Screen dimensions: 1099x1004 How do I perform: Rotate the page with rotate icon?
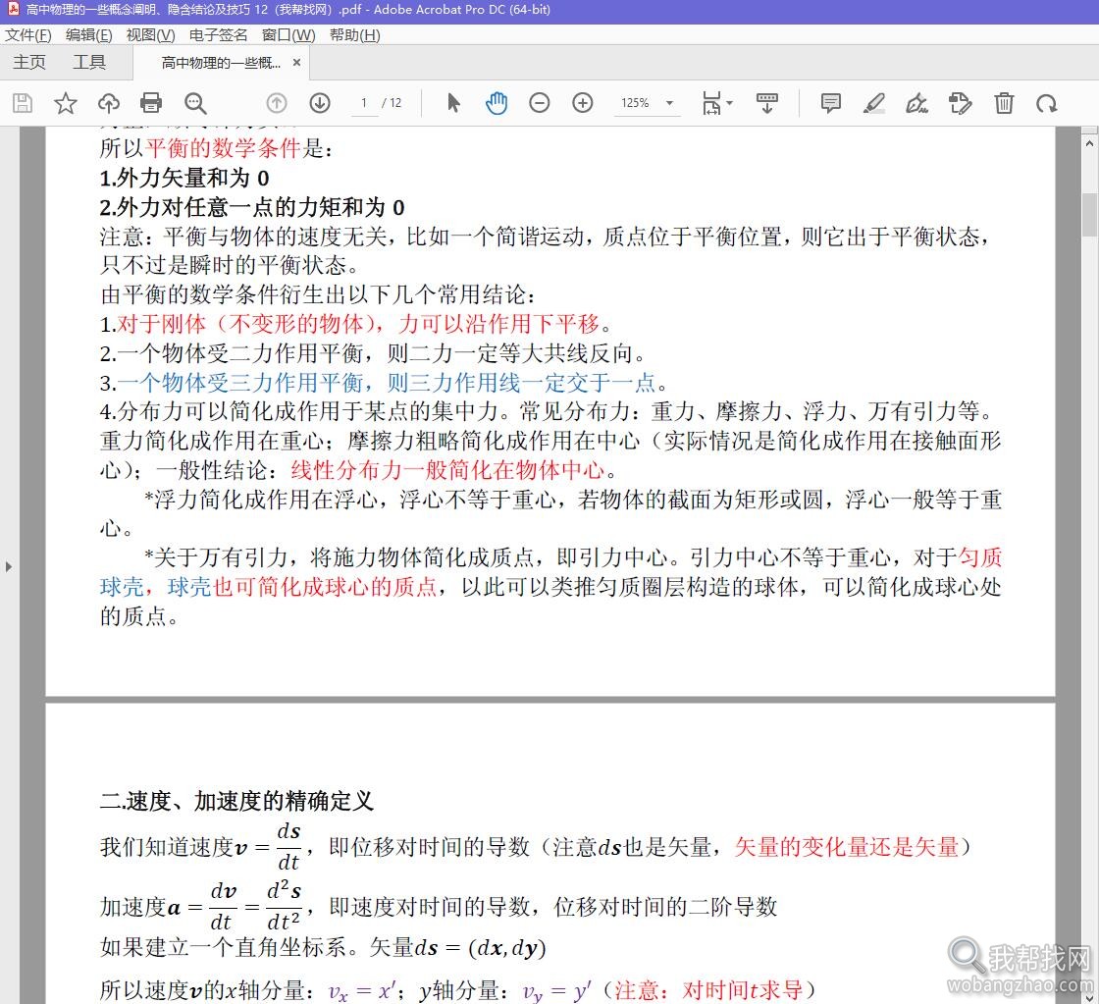tap(1046, 103)
